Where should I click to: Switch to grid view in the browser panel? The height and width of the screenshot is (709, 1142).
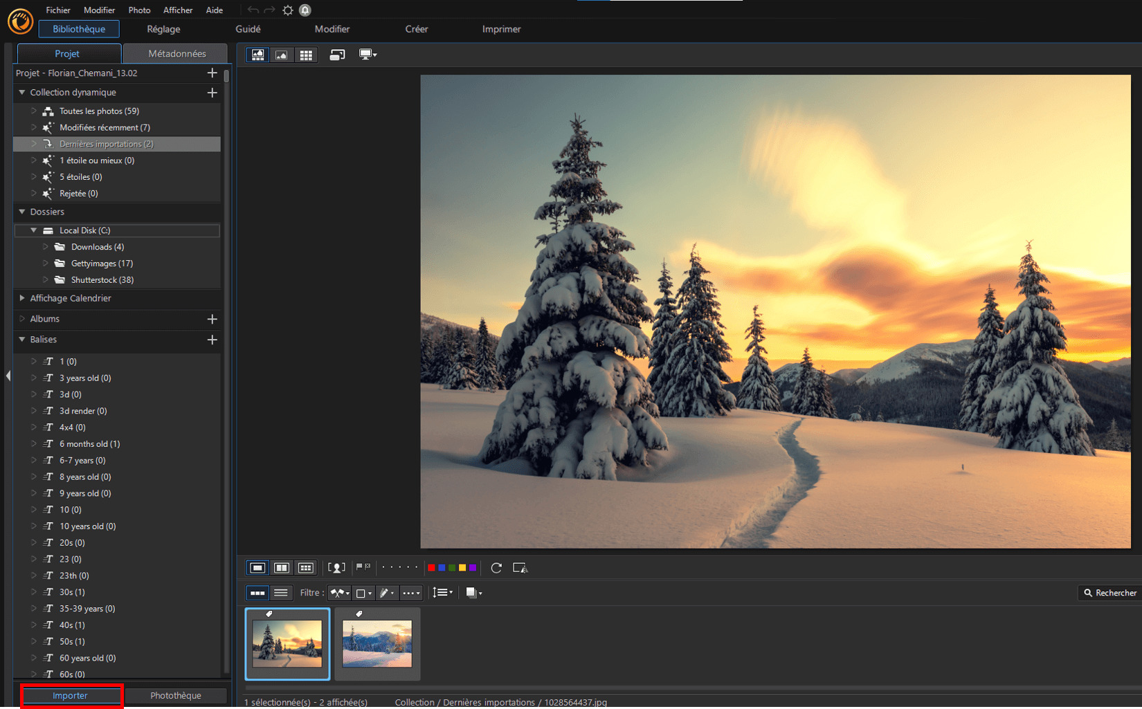pyautogui.click(x=307, y=567)
